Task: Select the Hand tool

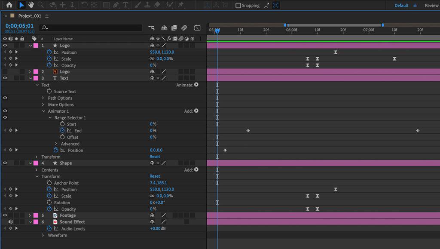Action: [31, 5]
